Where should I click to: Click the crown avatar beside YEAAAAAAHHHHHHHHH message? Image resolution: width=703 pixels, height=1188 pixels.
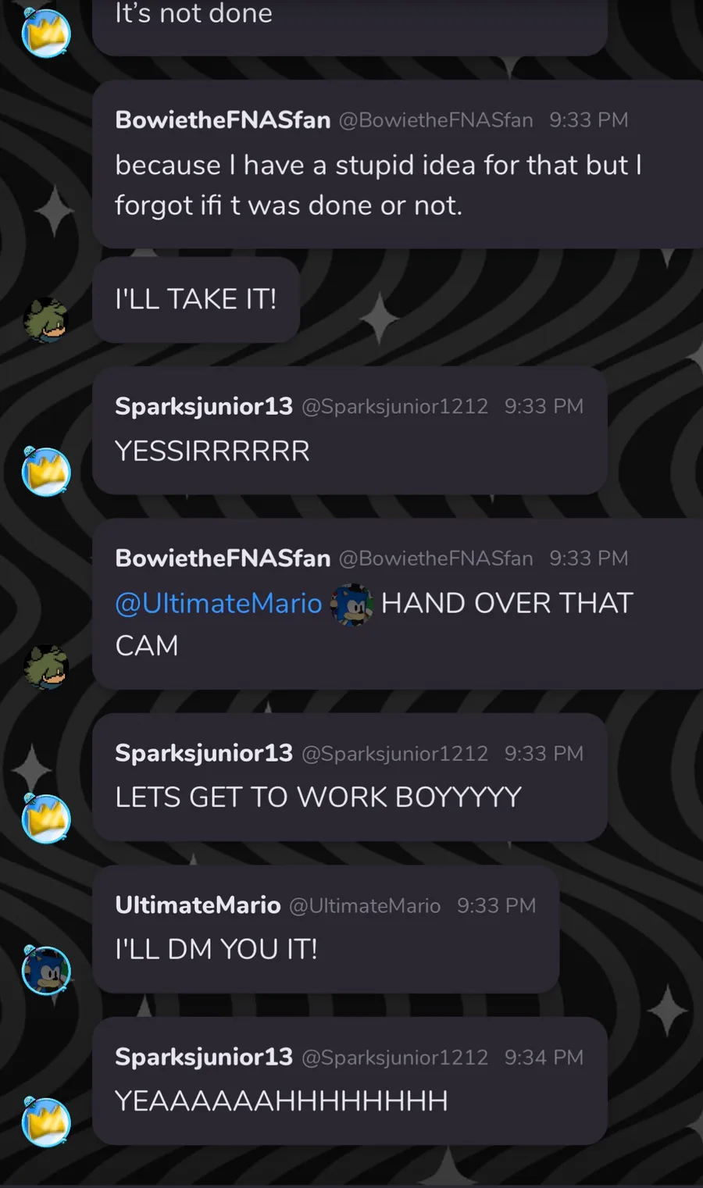coord(46,1122)
